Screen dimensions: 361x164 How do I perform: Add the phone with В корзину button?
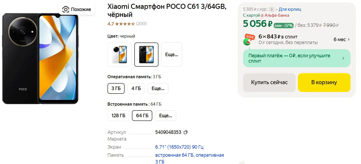click(x=324, y=82)
